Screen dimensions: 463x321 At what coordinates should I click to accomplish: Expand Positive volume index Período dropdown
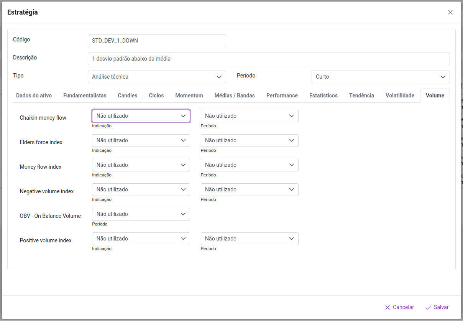[249, 239]
